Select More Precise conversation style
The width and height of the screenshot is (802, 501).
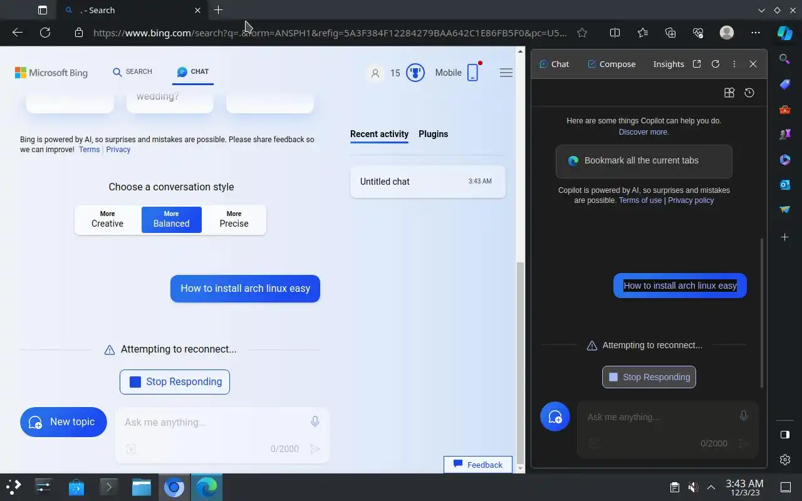point(234,220)
